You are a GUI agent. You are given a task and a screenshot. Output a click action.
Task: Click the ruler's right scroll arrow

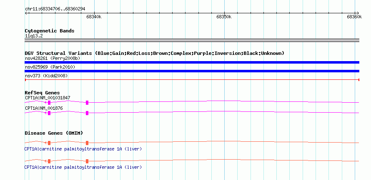coord(358,13)
